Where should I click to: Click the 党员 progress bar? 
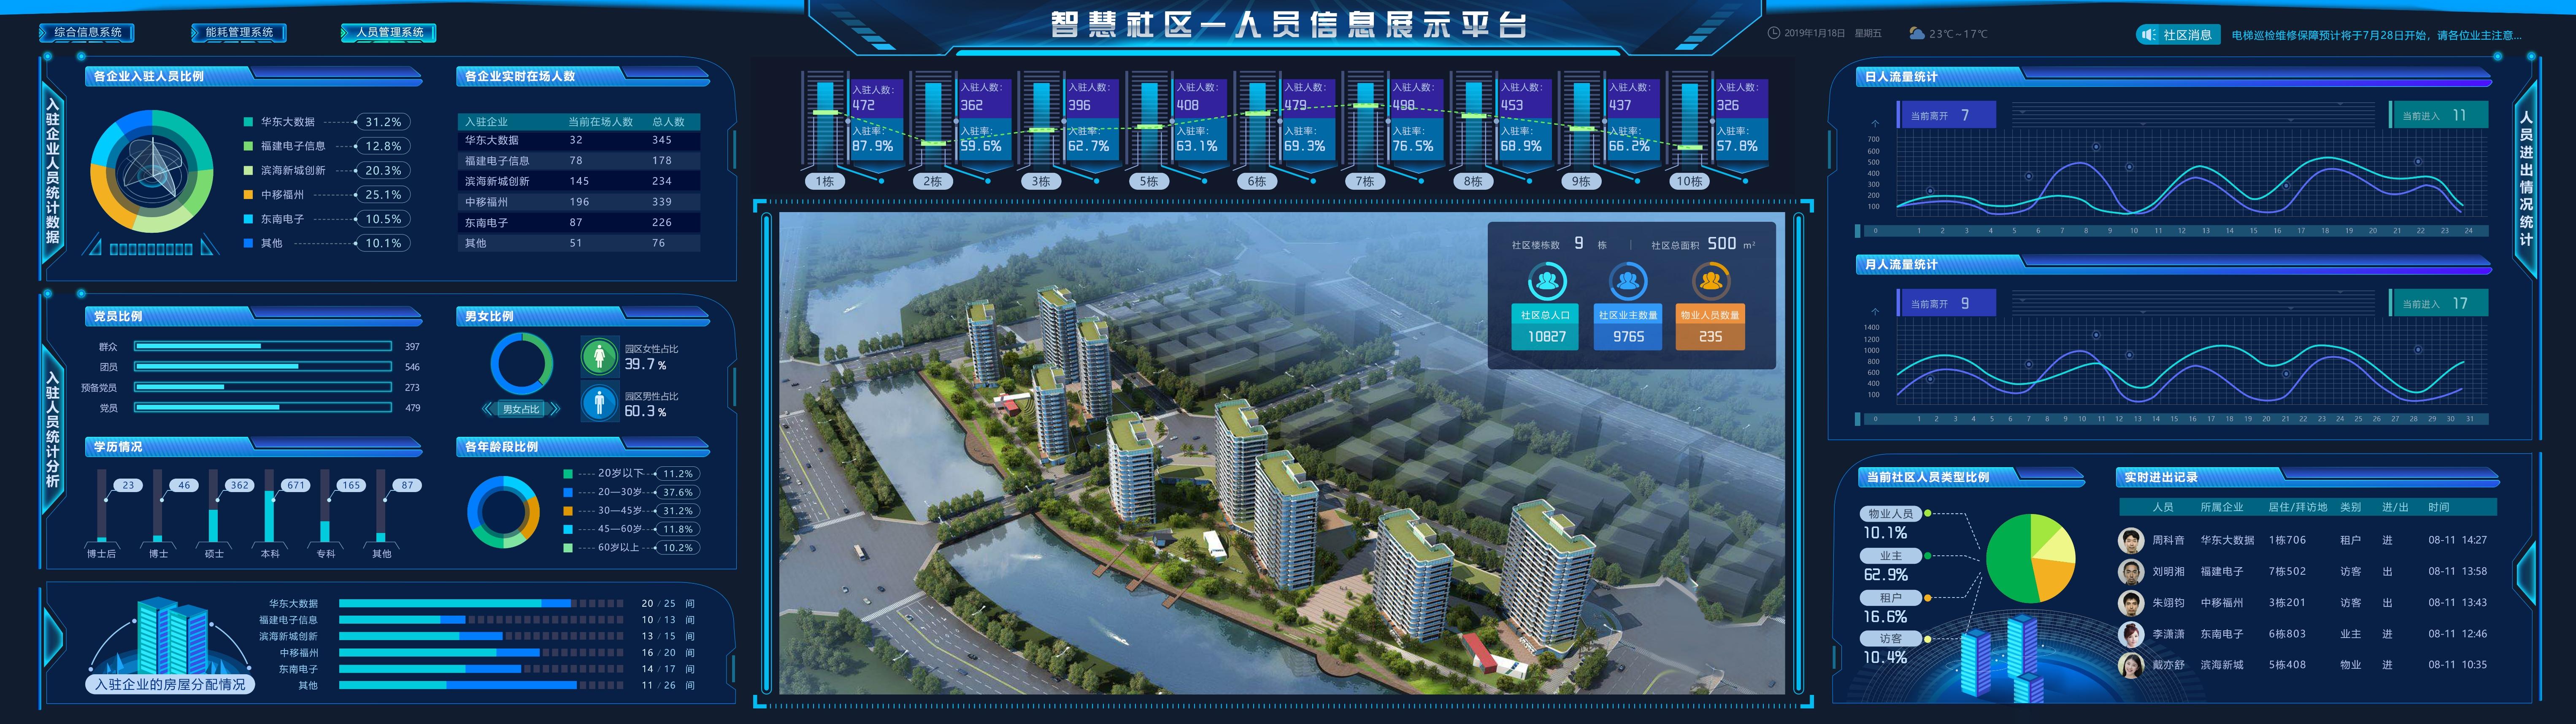coord(263,408)
